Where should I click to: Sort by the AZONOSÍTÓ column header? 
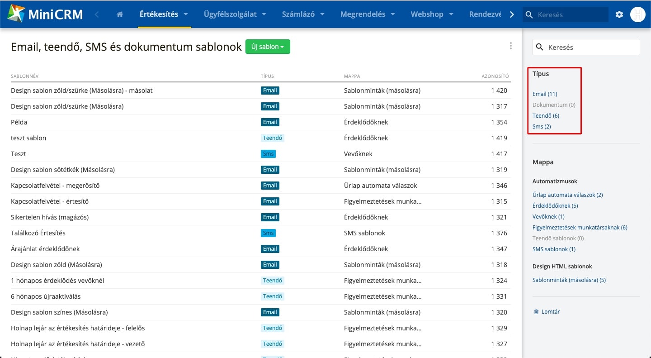495,76
